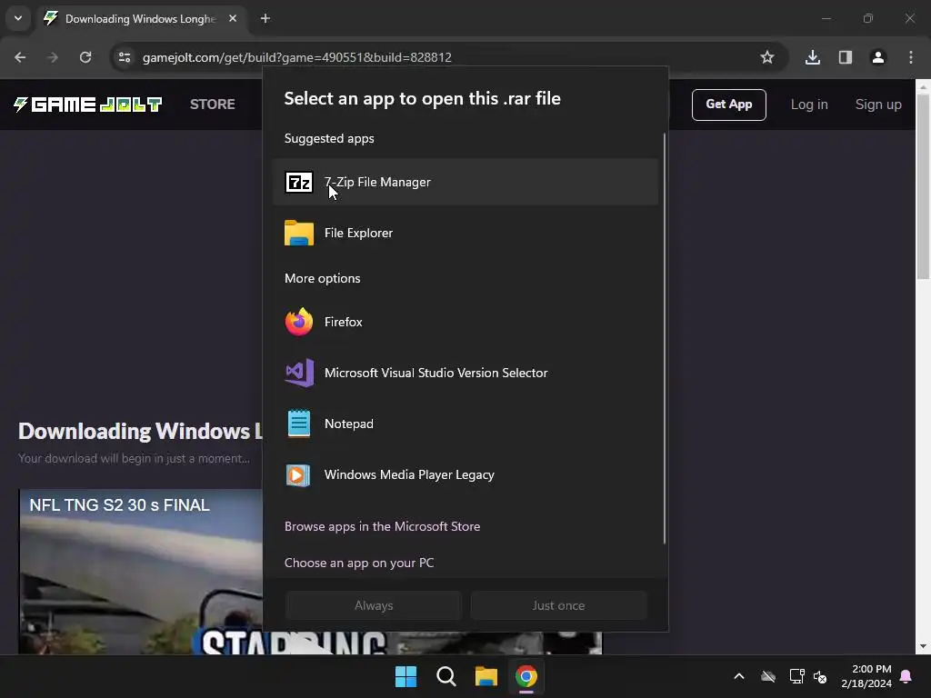Image resolution: width=931 pixels, height=698 pixels.
Task: Show hidden system tray icons
Action: 739,676
